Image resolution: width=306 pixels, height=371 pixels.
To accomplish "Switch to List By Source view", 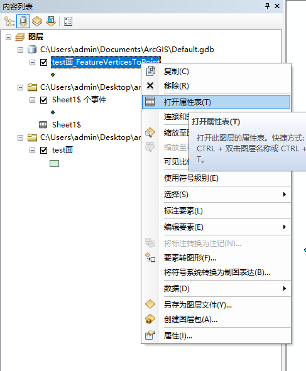I will [x=23, y=21].
